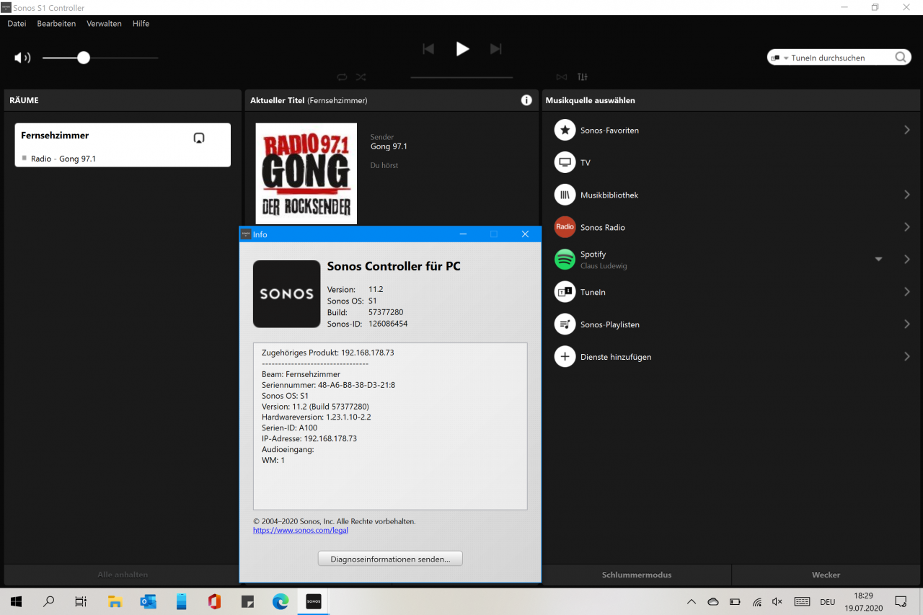923x615 pixels.
Task: Click the DEU input language indicator
Action: (827, 602)
